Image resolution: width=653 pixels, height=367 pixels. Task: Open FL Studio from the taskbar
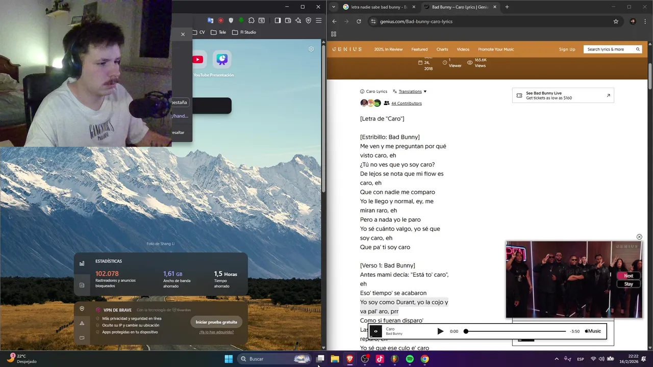[395, 359]
